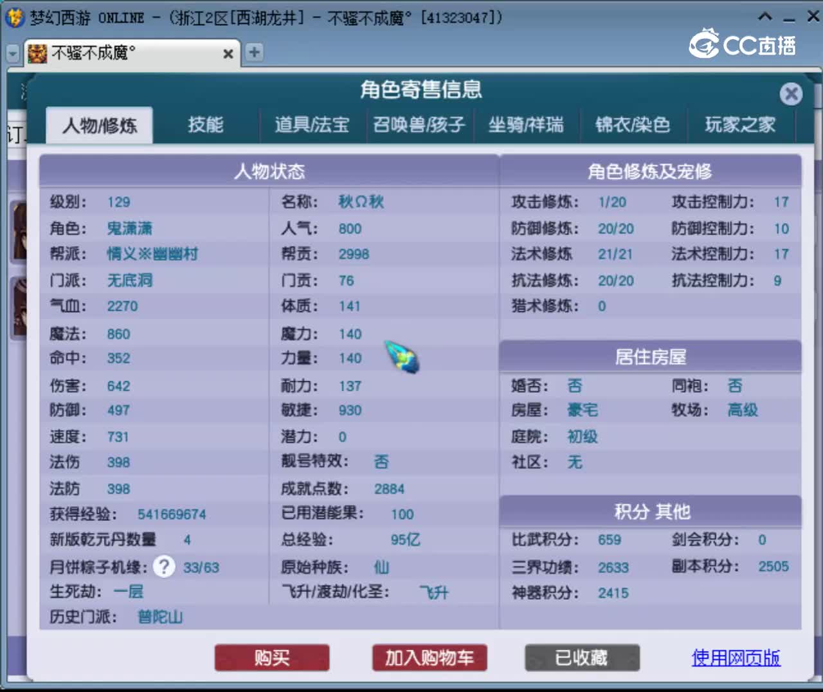Close the 角色寄售信息 dialog

click(x=791, y=94)
